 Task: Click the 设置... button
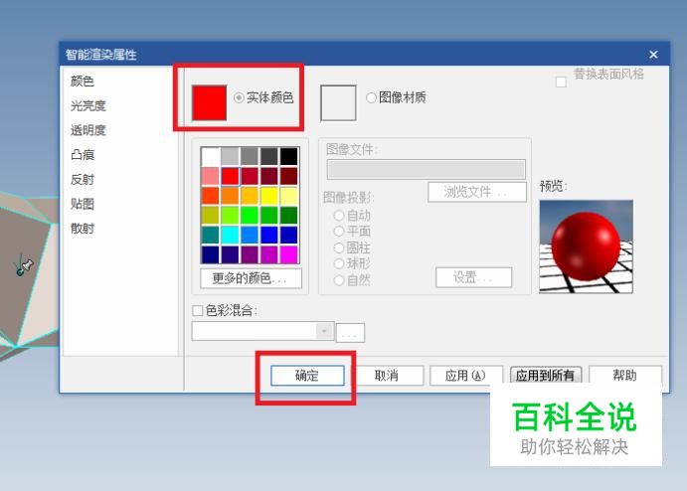pos(473,277)
